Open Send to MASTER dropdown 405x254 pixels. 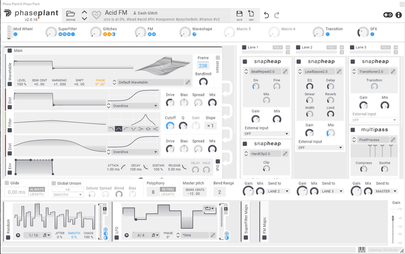[386, 191]
